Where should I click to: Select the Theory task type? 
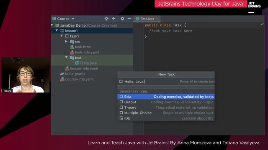pos(166,107)
